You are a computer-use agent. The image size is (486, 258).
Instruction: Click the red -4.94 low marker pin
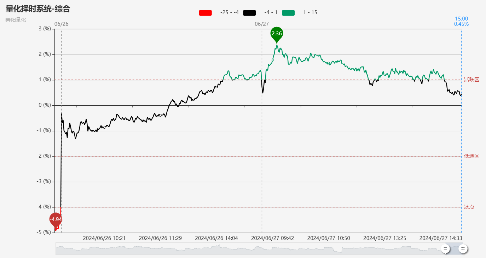click(x=56, y=219)
